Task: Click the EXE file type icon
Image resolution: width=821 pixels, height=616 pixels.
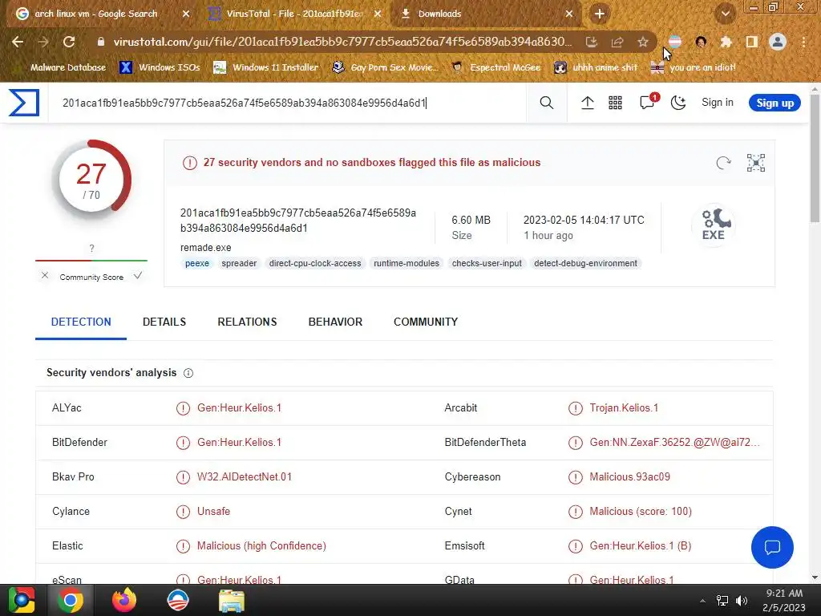Action: click(x=713, y=225)
